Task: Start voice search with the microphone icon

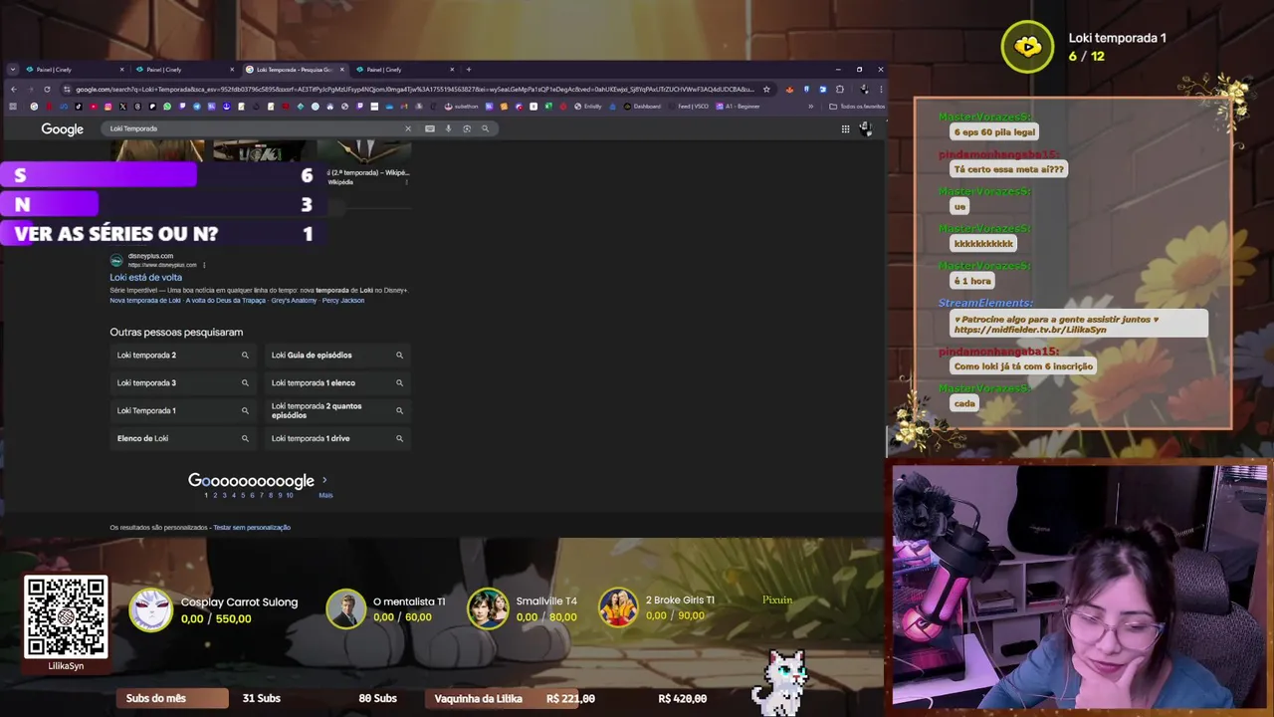Action: coord(448,128)
